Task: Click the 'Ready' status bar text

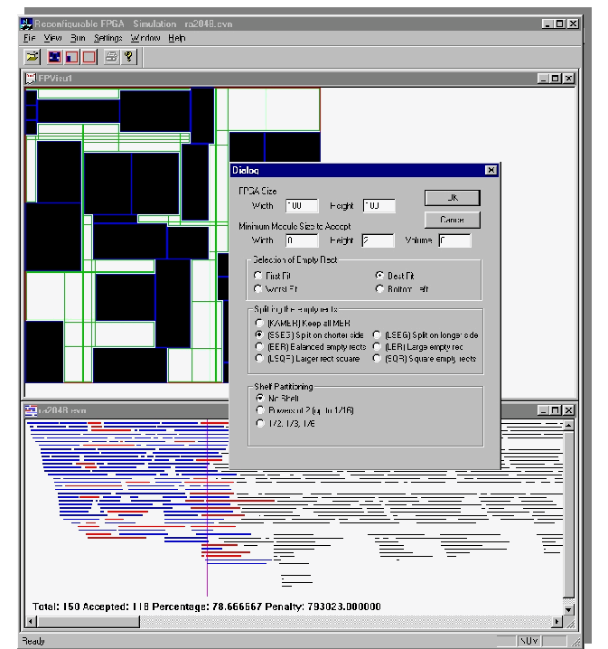Action: click(33, 641)
